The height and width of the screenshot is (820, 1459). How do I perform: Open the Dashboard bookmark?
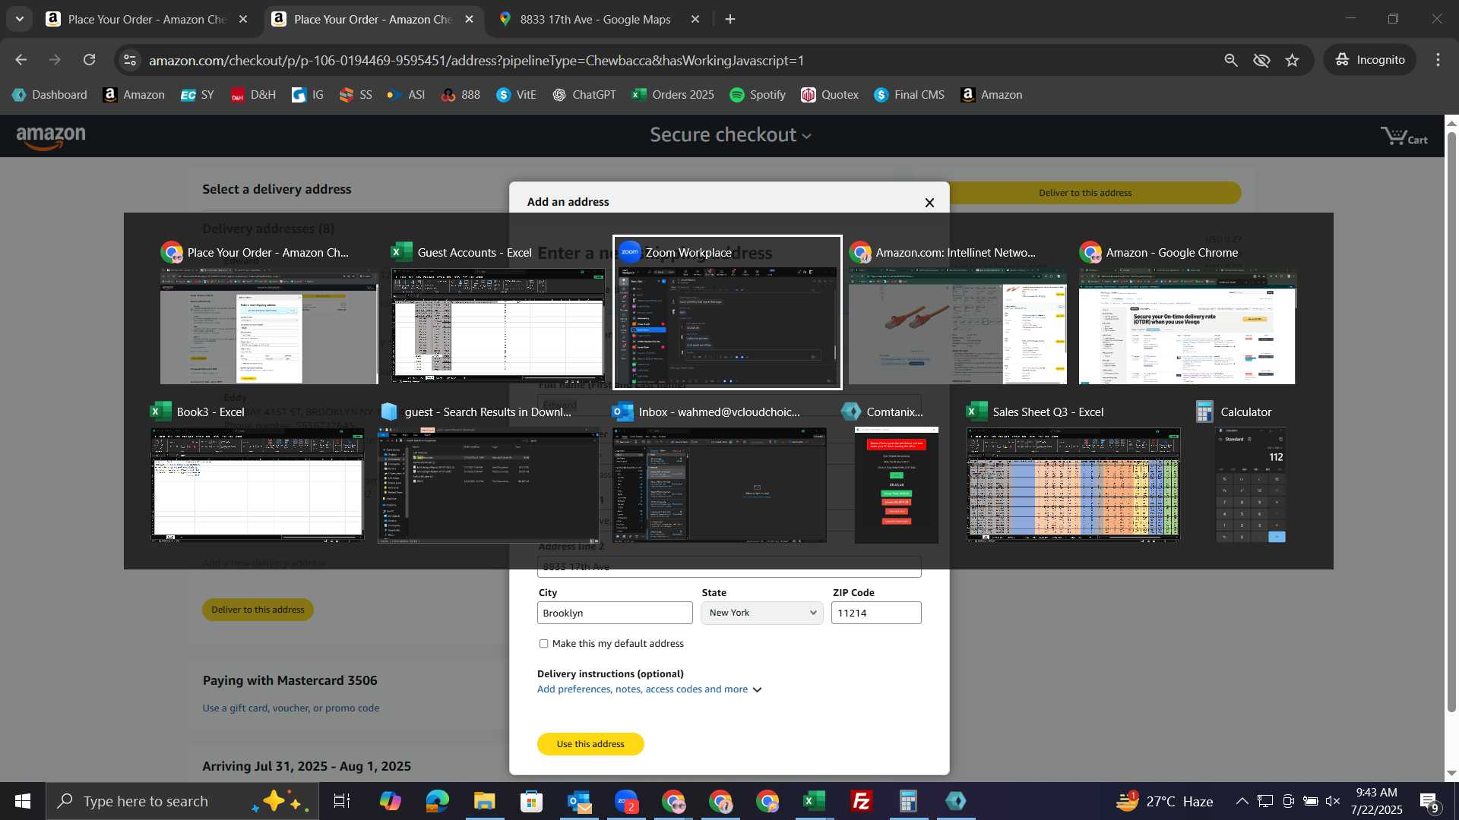pos(49,95)
